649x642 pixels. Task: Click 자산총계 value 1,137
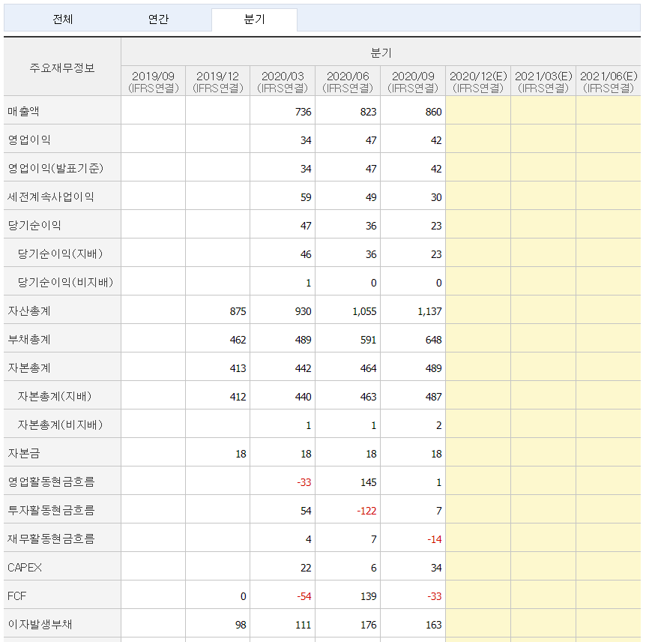pyautogui.click(x=429, y=311)
